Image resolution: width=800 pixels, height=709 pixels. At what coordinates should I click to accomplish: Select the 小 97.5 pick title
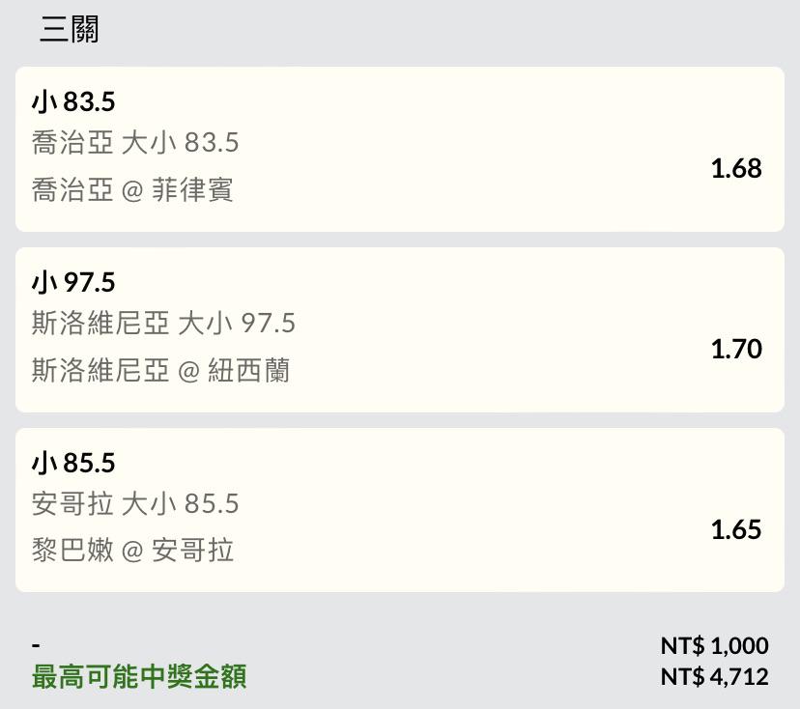(73, 282)
